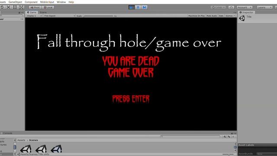The height and width of the screenshot is (156, 277).
Task: Toggle Pivot handle position mode
Action: click(x=35, y=7)
